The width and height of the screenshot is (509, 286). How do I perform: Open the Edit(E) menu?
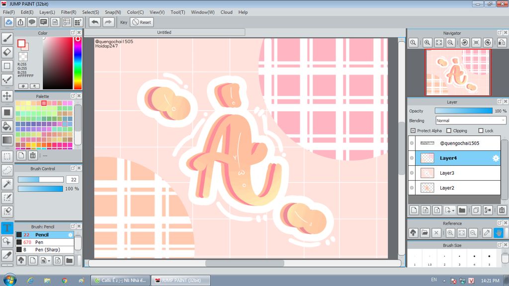27,12
